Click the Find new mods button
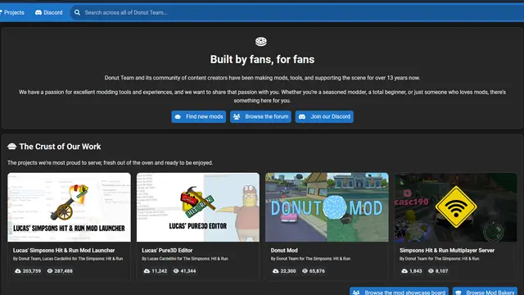524x295 pixels. (x=198, y=116)
